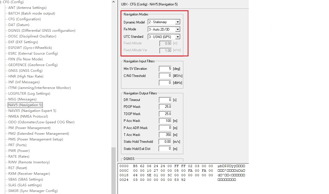Select PM2 (Extended Power Management) entry
Screen dimensions: 329x194
point(39,133)
